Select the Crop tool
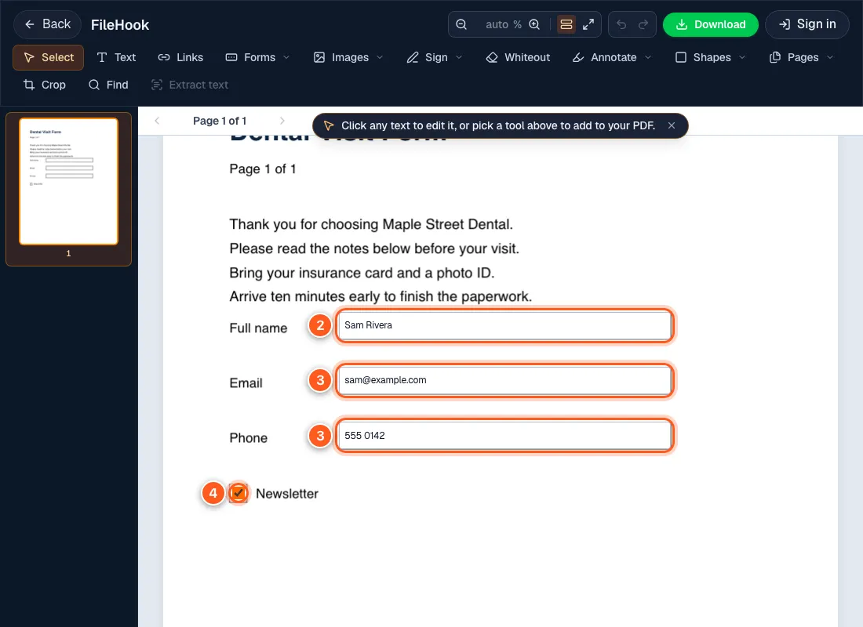Image resolution: width=863 pixels, height=627 pixels. (45, 85)
